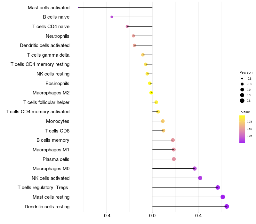Select the 0.0 Pearson legend dot
Viewport: 256px width, 224px height.
point(242,90)
